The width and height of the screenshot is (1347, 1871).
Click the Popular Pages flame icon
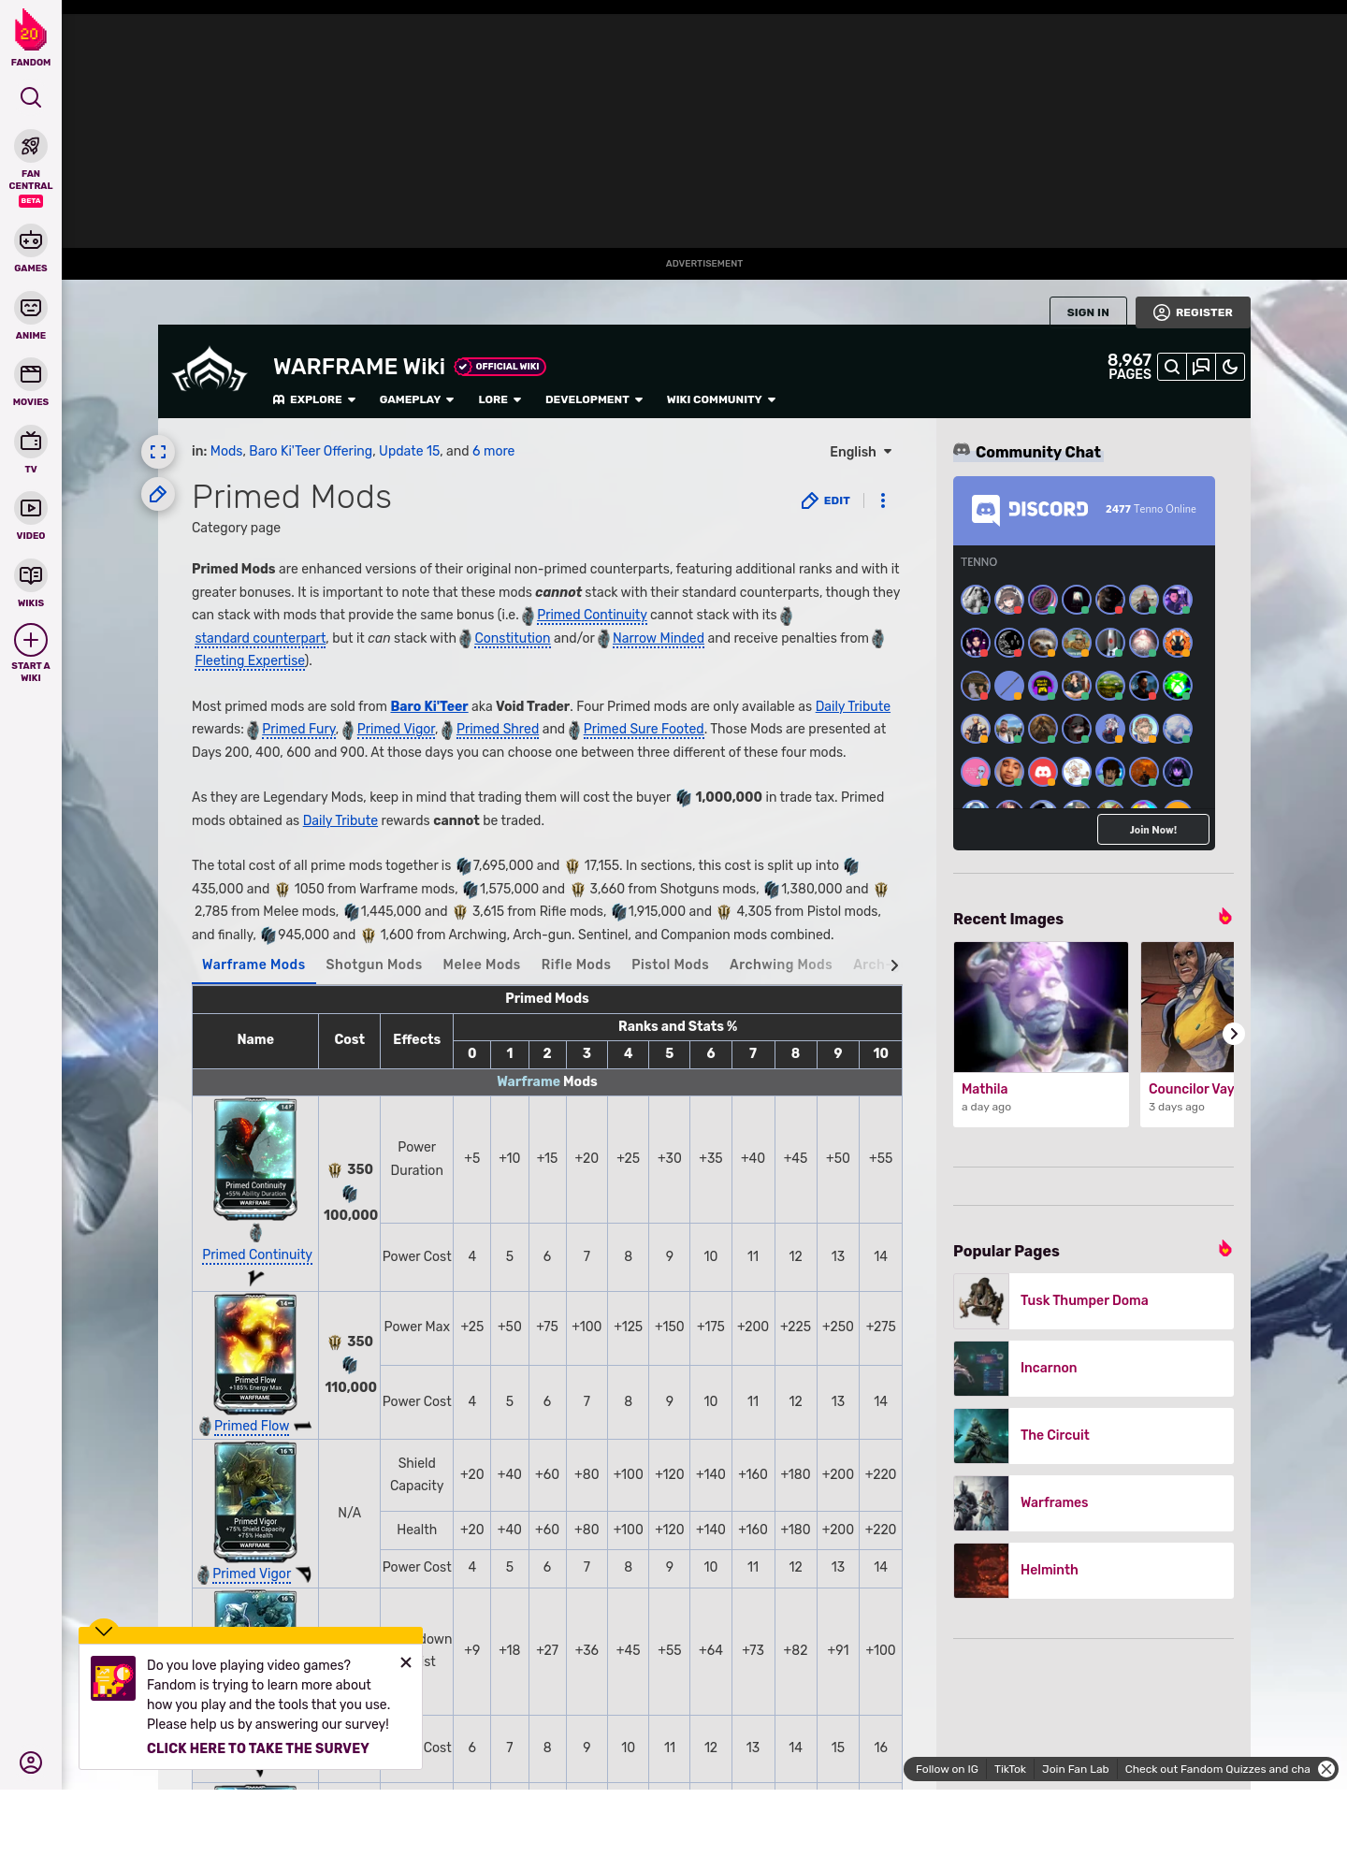[1224, 1249]
